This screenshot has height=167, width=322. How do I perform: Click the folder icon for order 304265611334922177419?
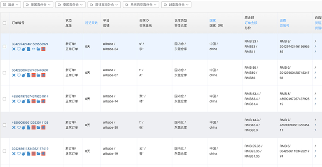pos(38,154)
